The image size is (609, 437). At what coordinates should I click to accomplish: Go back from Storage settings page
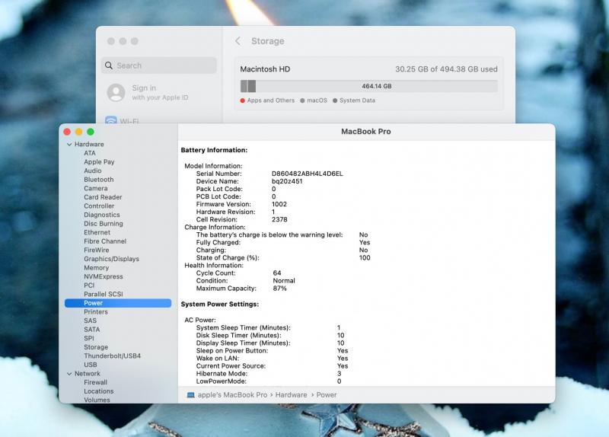[x=238, y=41]
